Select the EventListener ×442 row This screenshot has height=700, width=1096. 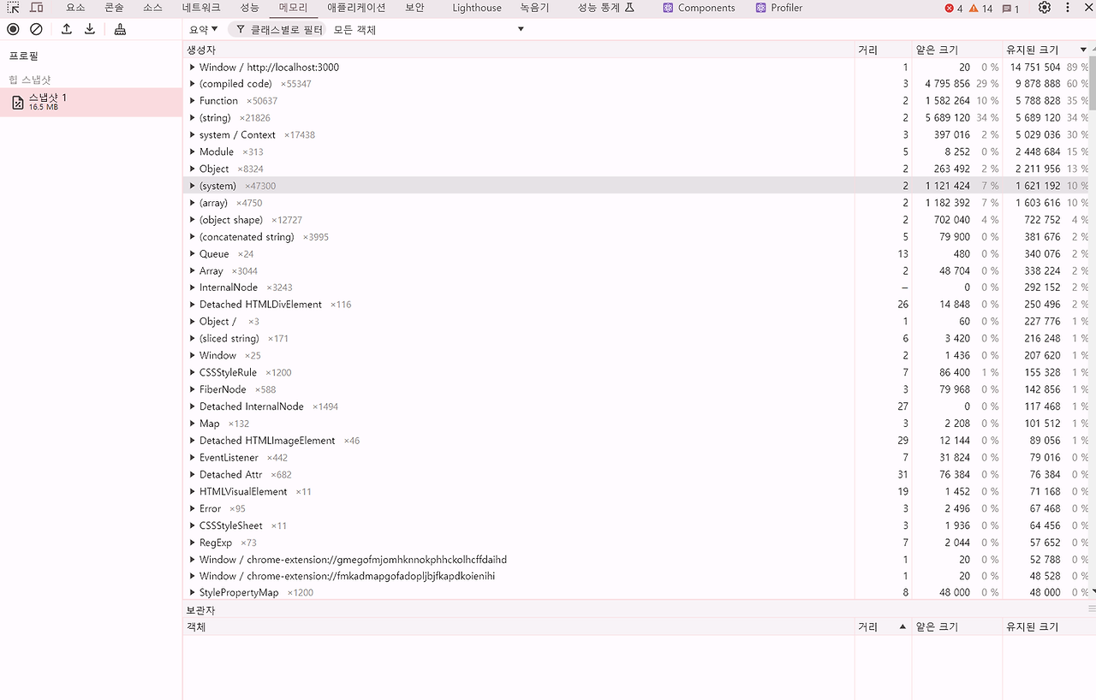coord(636,458)
